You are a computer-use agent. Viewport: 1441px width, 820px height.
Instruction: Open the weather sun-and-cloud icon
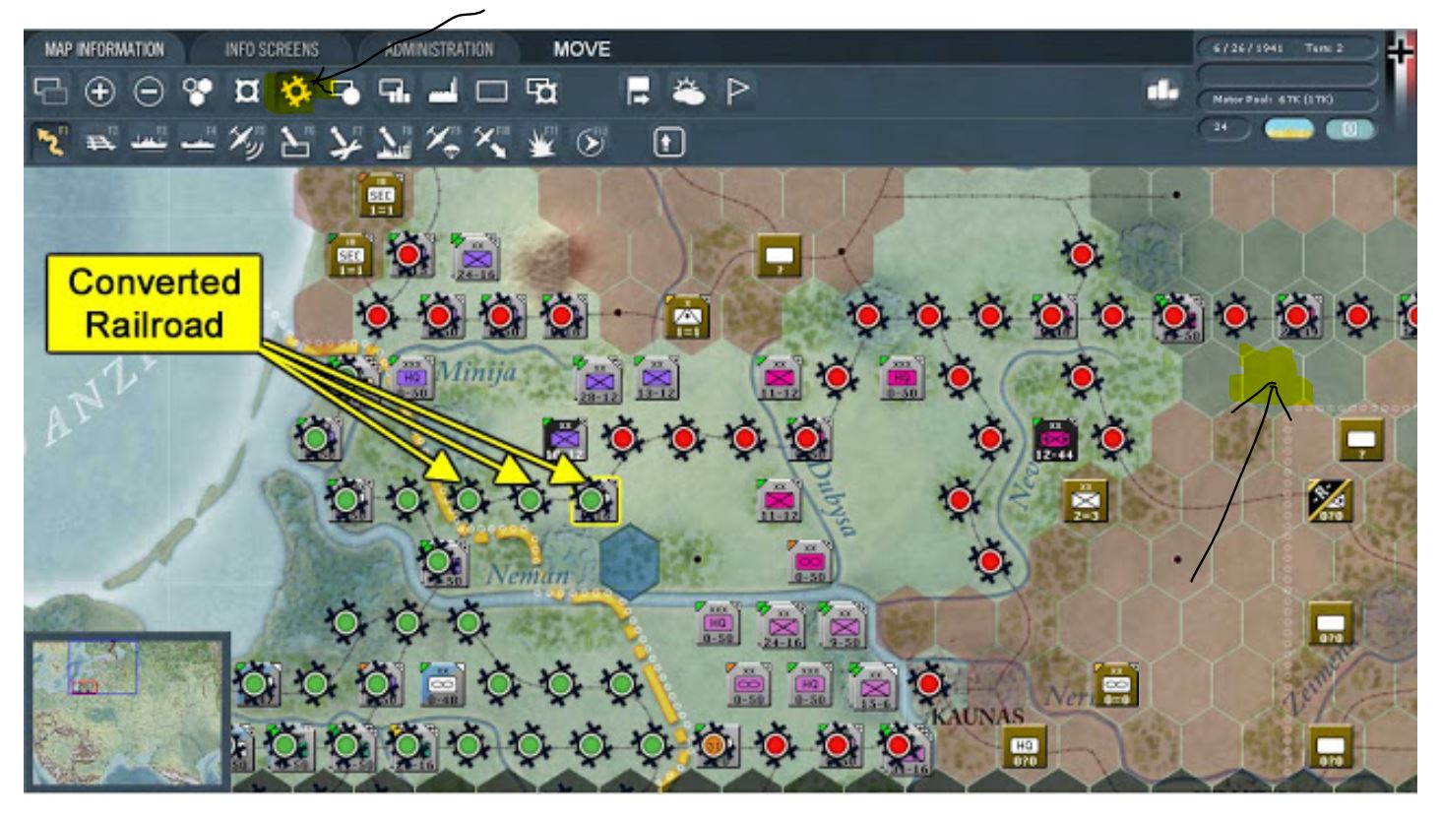687,92
